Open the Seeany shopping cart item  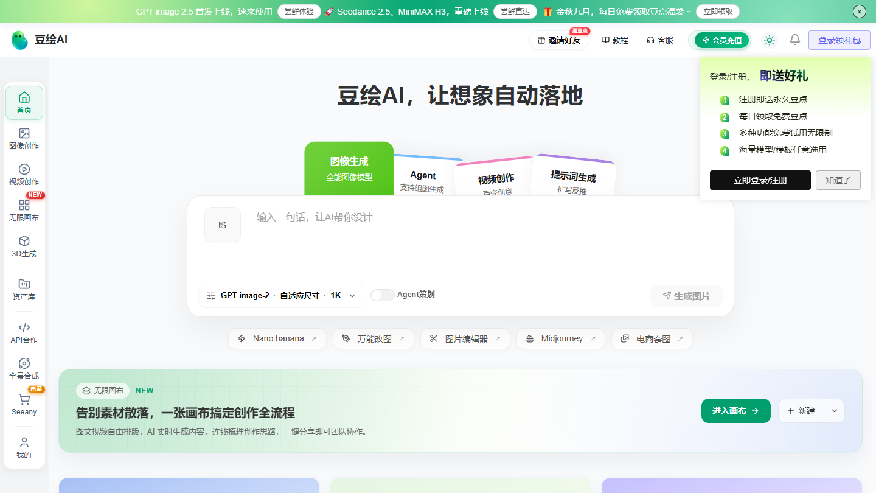point(24,405)
